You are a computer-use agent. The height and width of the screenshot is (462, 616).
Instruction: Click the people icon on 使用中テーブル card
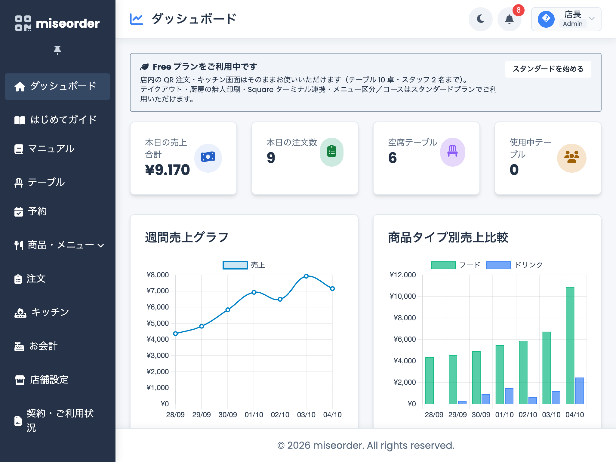572,157
